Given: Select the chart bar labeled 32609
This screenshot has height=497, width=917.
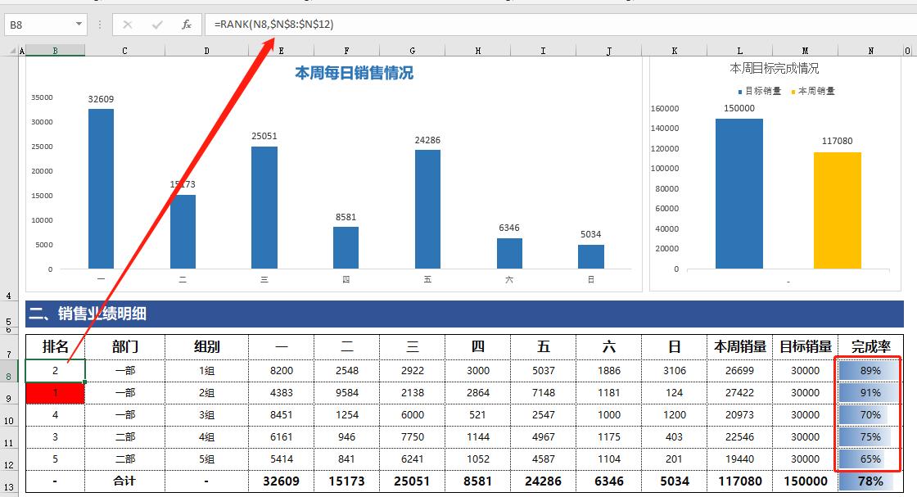Looking at the screenshot, I should (x=101, y=188).
